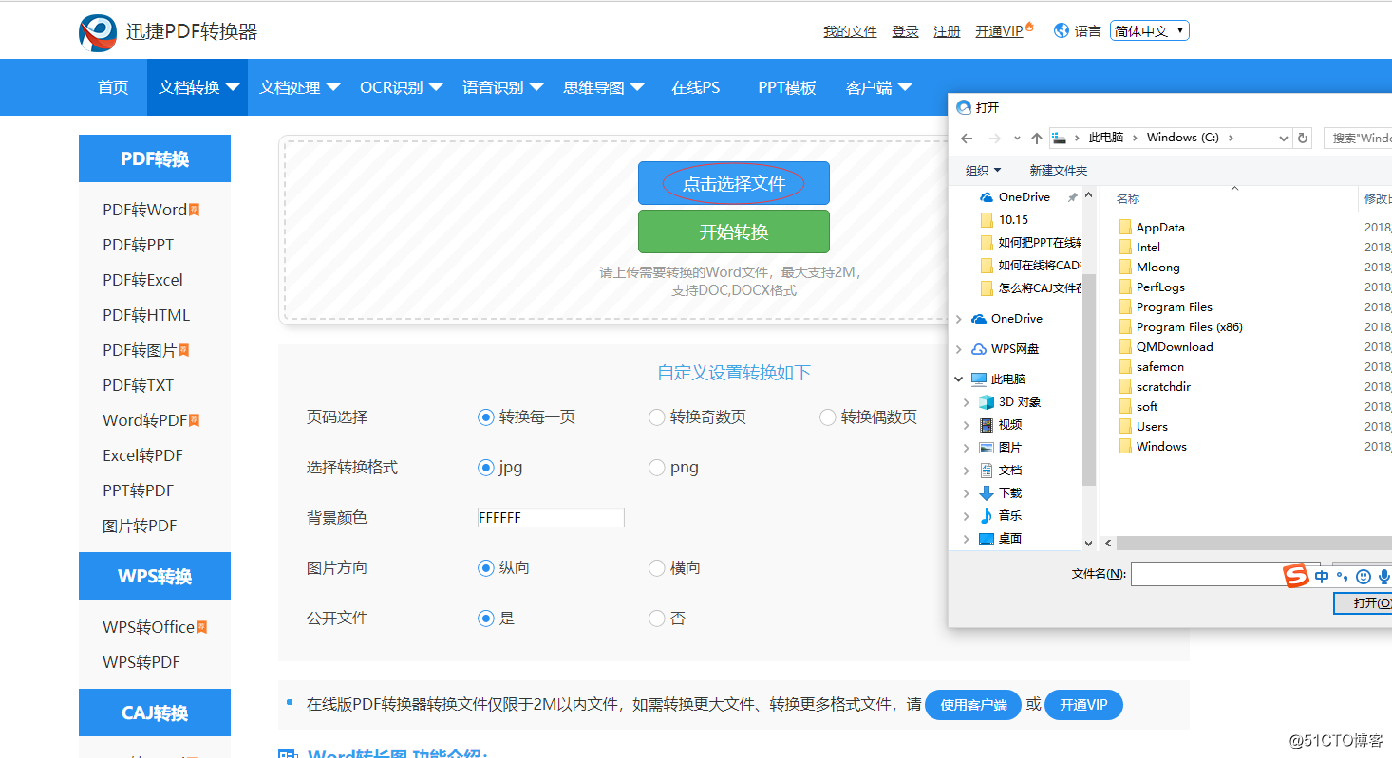Expand the 下载 tree node
The image size is (1392, 758).
tap(967, 493)
